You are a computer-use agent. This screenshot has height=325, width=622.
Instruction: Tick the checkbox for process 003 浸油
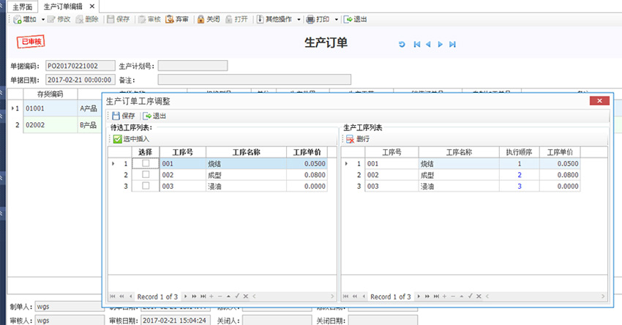tap(146, 185)
